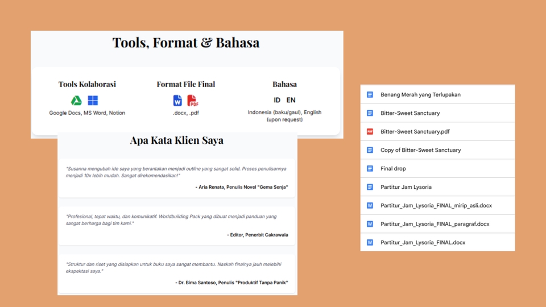The image size is (546, 307).
Task: Click the Tools, Format & Bahasa heading
Action: [186, 43]
